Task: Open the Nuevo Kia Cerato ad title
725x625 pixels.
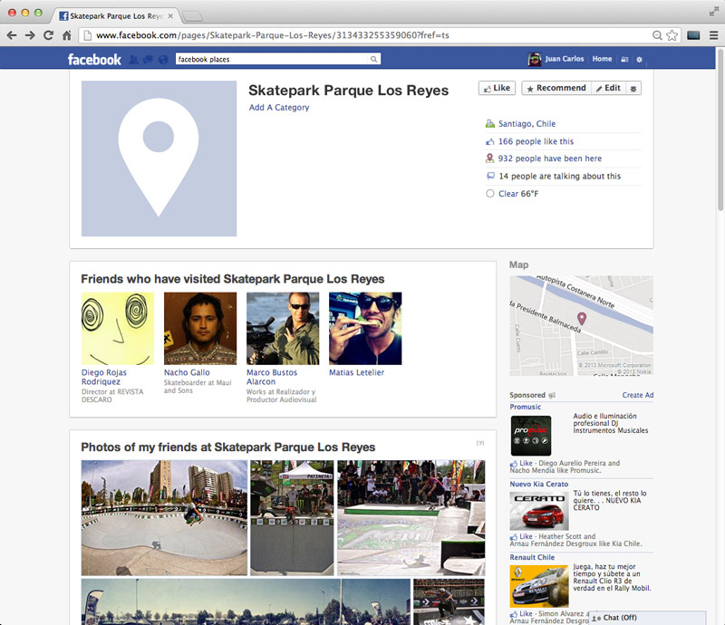Action: coord(539,484)
